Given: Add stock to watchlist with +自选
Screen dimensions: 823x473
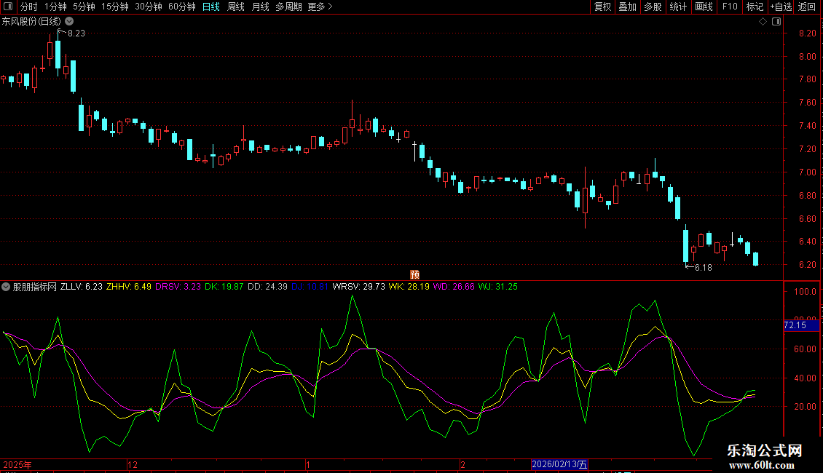Looking at the screenshot, I should 781,7.
